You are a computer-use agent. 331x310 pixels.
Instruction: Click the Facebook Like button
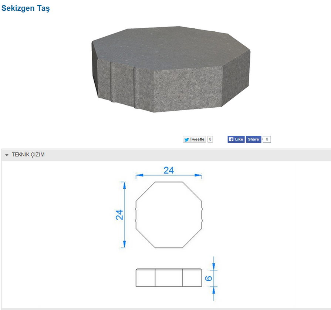point(236,139)
